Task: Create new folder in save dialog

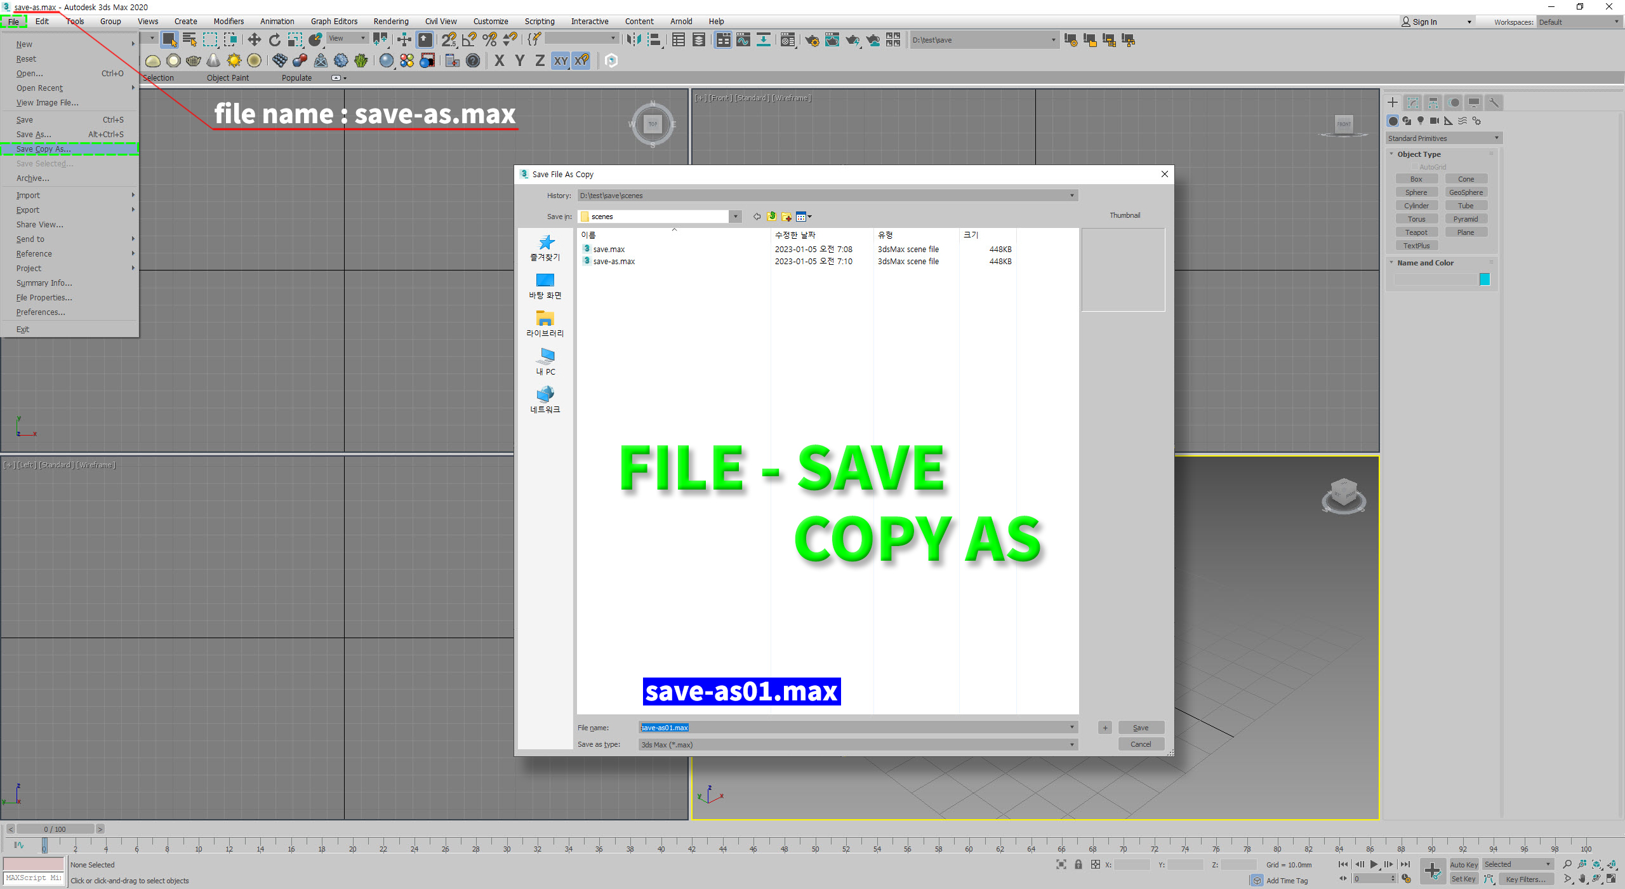Action: point(786,217)
